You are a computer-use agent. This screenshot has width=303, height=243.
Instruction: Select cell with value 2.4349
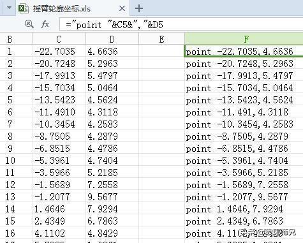[59, 221]
